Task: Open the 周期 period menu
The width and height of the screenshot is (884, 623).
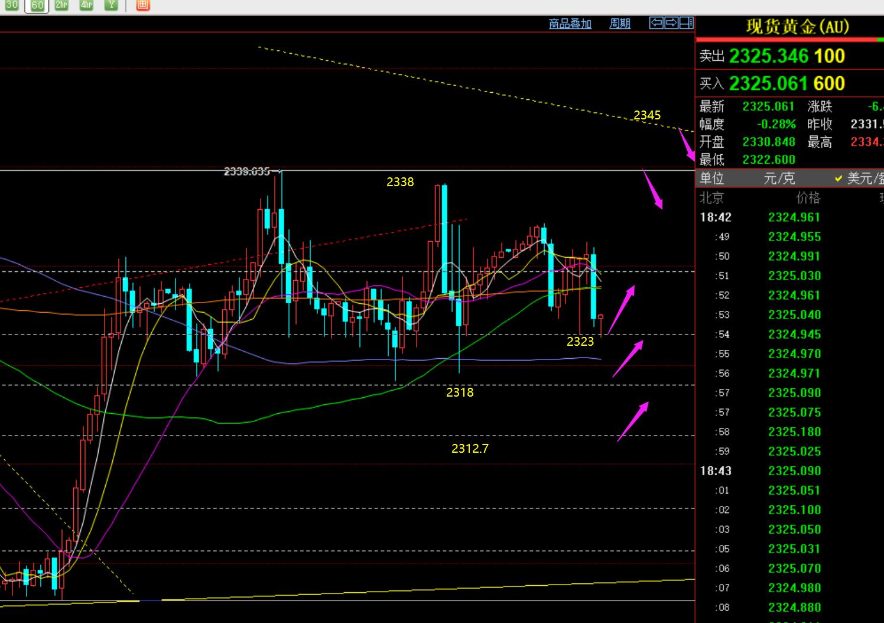Action: 620,24
